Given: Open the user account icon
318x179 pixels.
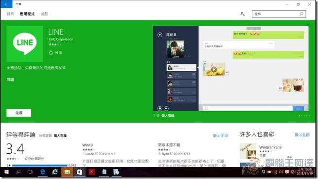Looking at the screenshot, I should coord(242,14).
